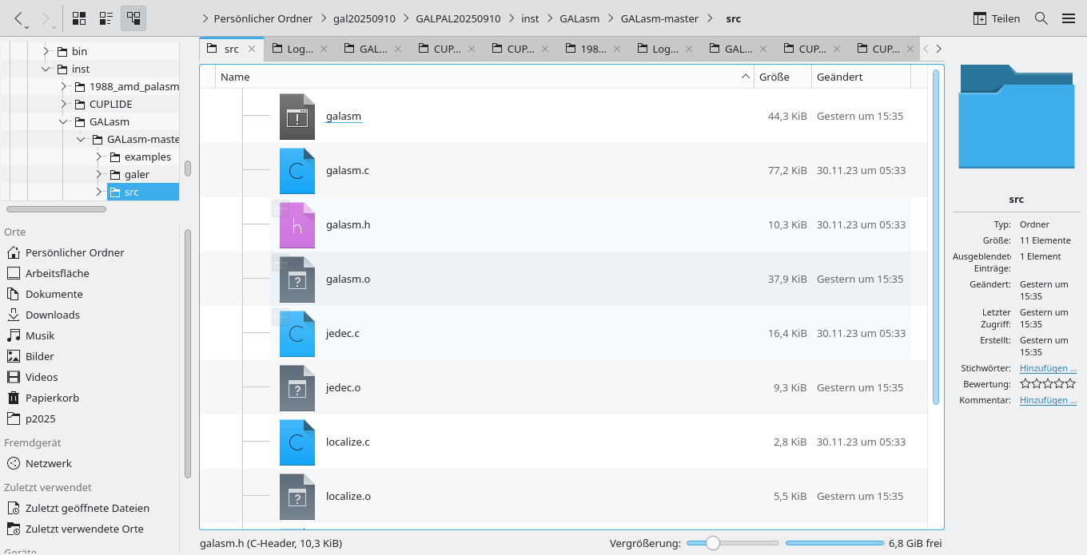Switch to compact view mode
Screen dimensions: 1087x555
[106, 18]
